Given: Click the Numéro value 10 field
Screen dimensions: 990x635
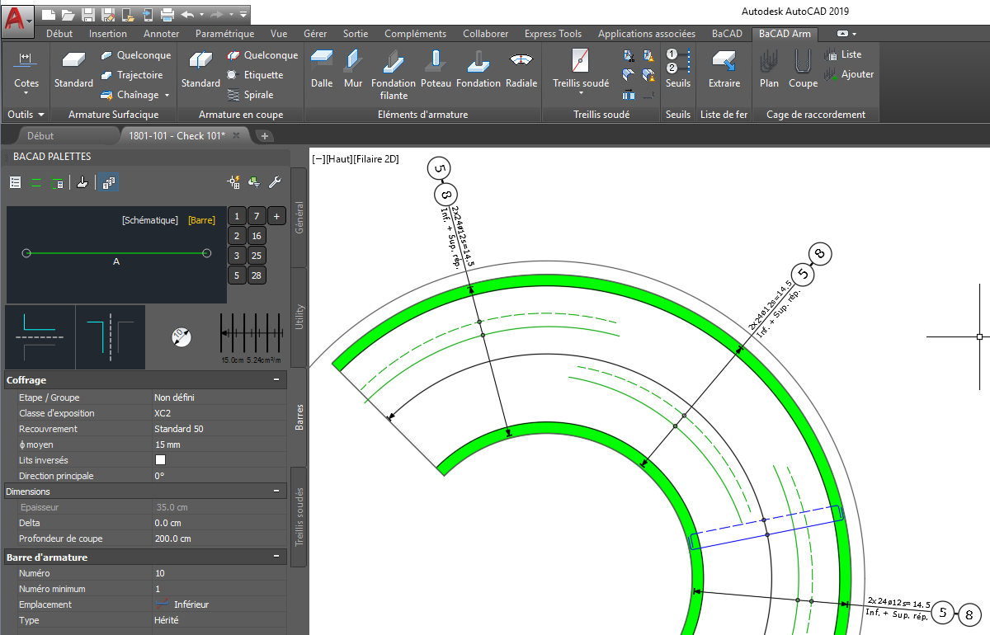Looking at the screenshot, I should pyautogui.click(x=219, y=573).
